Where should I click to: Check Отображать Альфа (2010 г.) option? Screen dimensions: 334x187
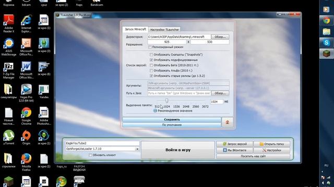pyautogui.click(x=151, y=71)
